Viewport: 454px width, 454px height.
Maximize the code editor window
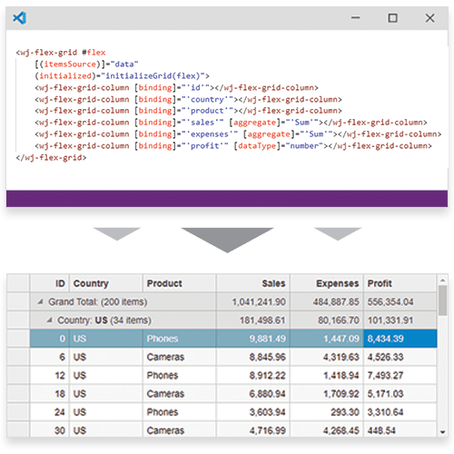coord(392,18)
